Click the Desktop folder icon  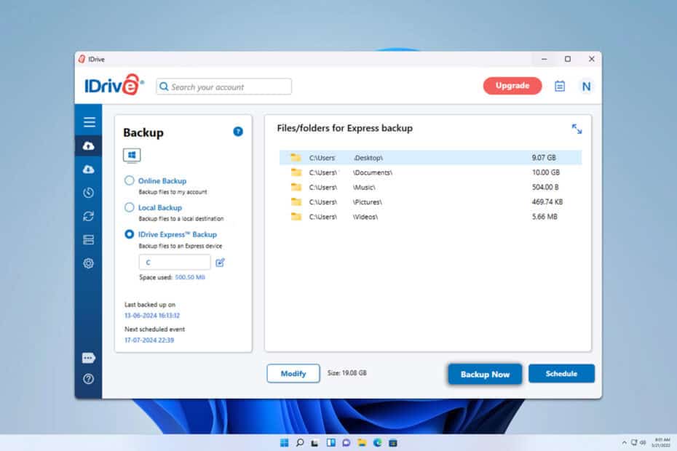[296, 158]
